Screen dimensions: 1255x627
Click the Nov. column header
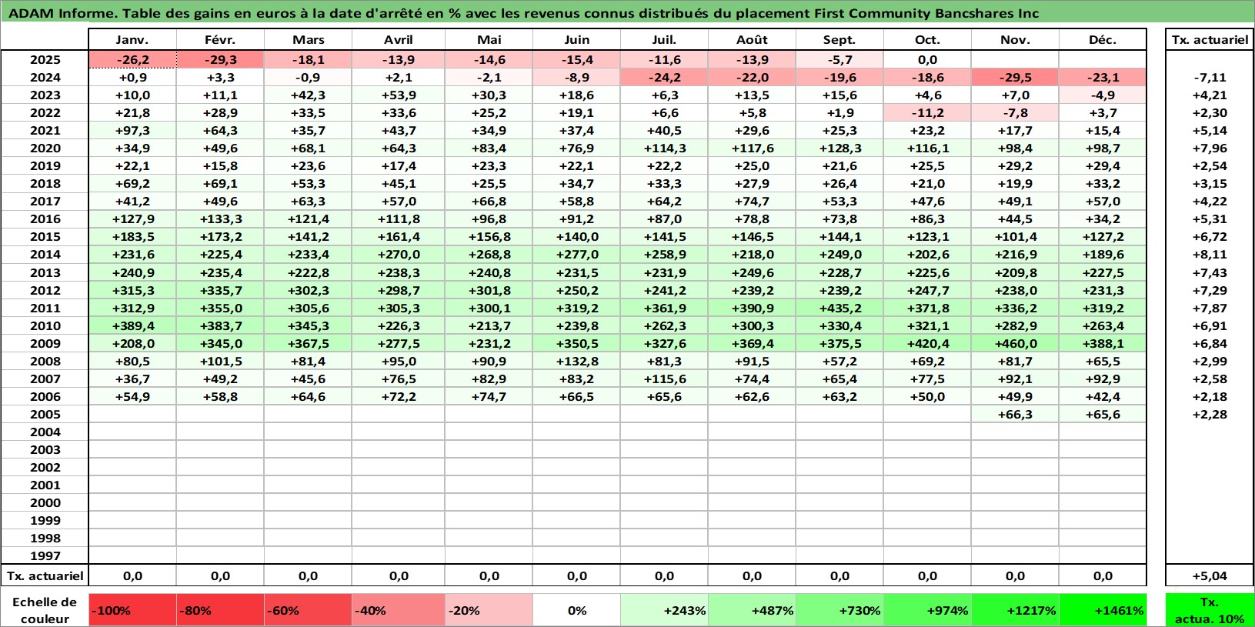click(1015, 40)
